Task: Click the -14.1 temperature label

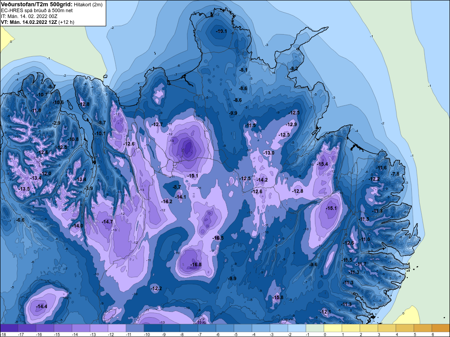Action: [x=180, y=197]
